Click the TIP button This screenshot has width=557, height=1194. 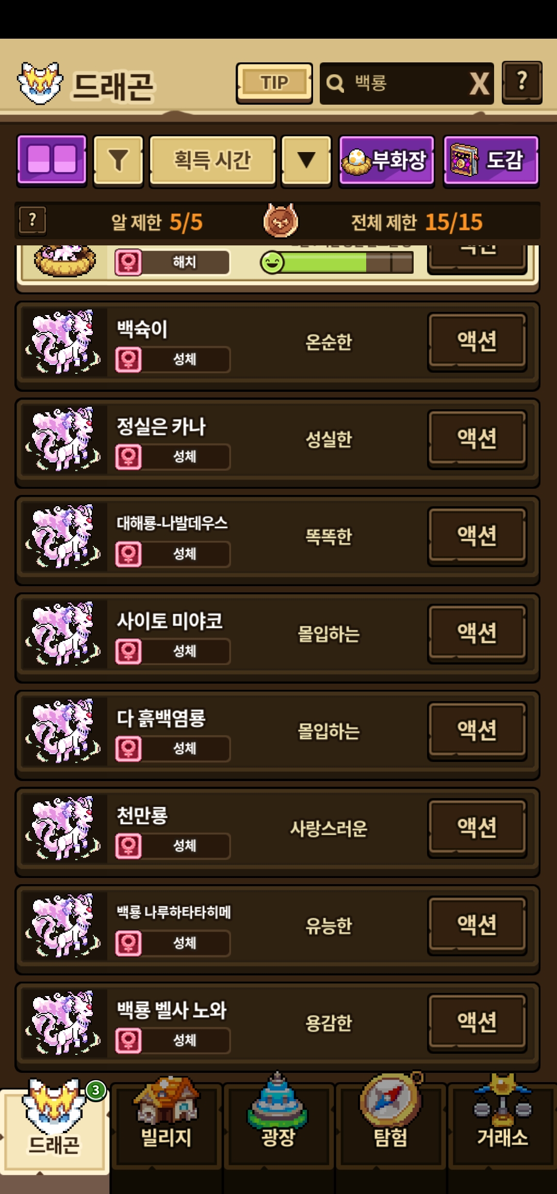coord(274,83)
